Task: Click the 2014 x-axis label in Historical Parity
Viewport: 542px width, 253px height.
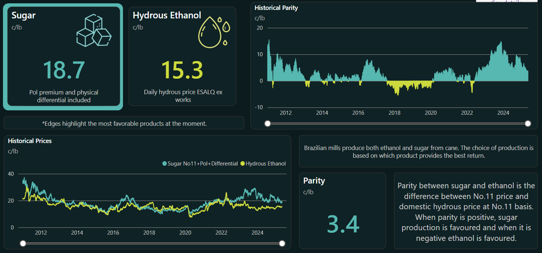Action: pyautogui.click(x=322, y=113)
